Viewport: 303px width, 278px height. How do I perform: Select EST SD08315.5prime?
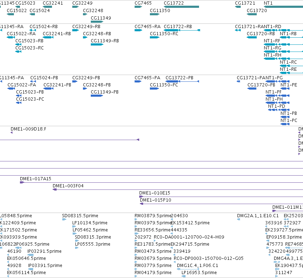click(x=80, y=216)
